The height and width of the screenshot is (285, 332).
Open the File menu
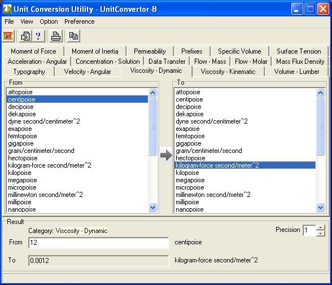coord(9,21)
